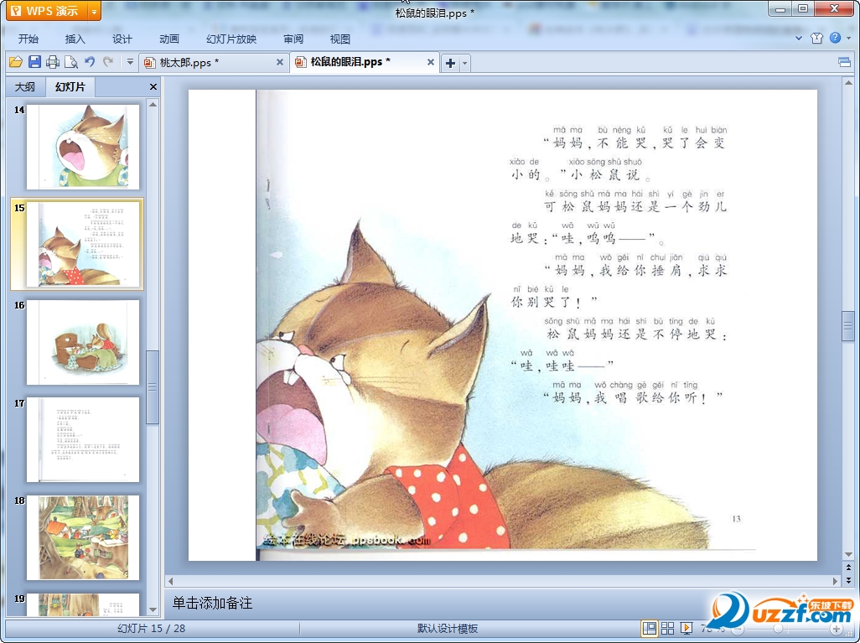
Task: Expand the new document dropdown arrow
Action: coord(465,63)
